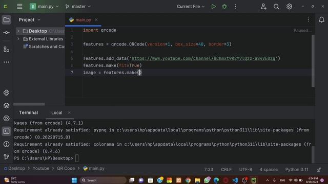
Task: Expand the Desktop folder node
Action: [18, 31]
